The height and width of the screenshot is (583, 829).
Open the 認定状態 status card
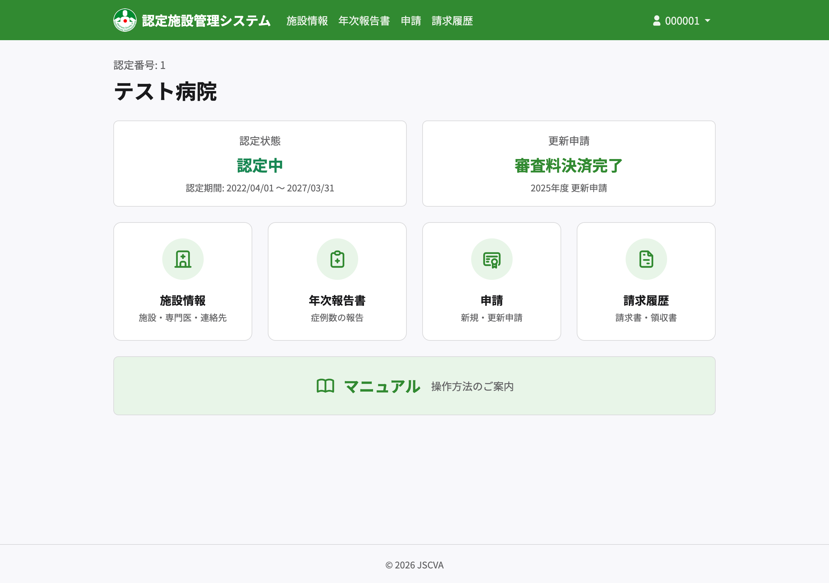click(x=260, y=164)
